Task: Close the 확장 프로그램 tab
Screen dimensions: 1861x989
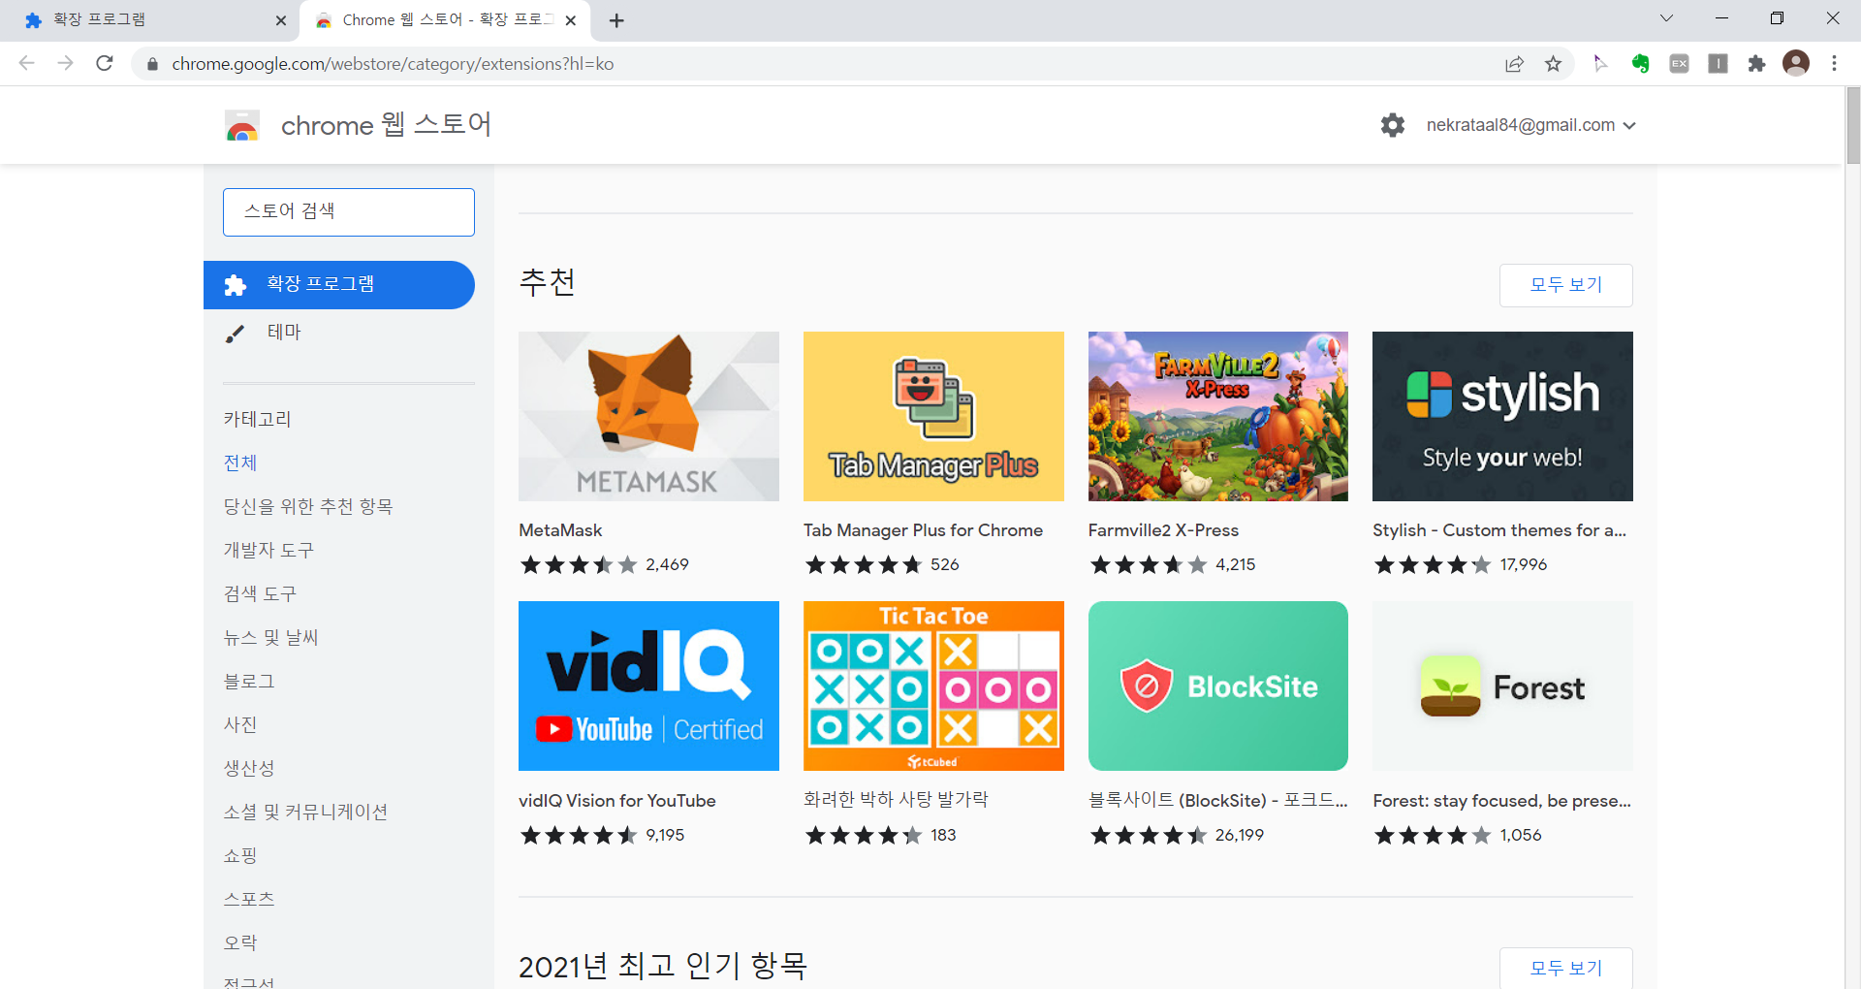Action: coord(281,20)
